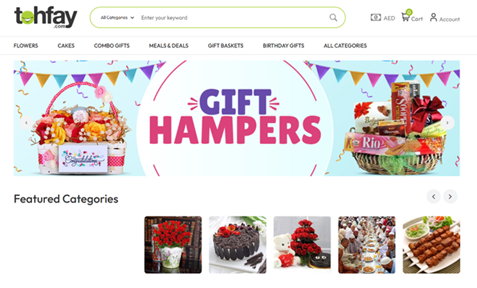This screenshot has width=477, height=288.
Task: Open the red roses vase thumbnail
Action: [173, 245]
